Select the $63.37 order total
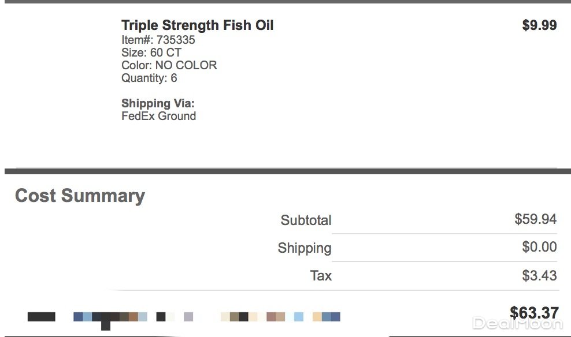The width and height of the screenshot is (571, 337). tap(534, 313)
